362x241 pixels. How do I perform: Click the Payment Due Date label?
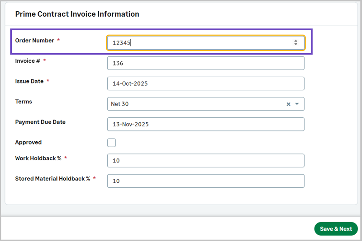pyautogui.click(x=40, y=122)
